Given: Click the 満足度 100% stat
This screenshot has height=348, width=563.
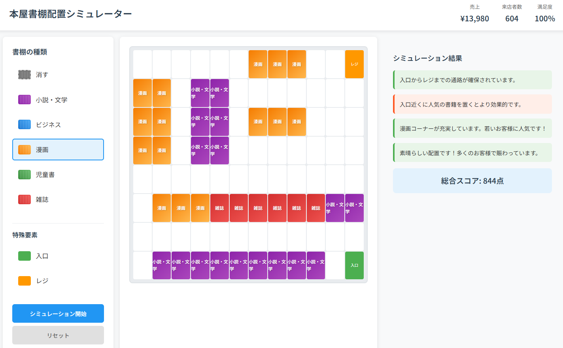Looking at the screenshot, I should pyautogui.click(x=544, y=14).
